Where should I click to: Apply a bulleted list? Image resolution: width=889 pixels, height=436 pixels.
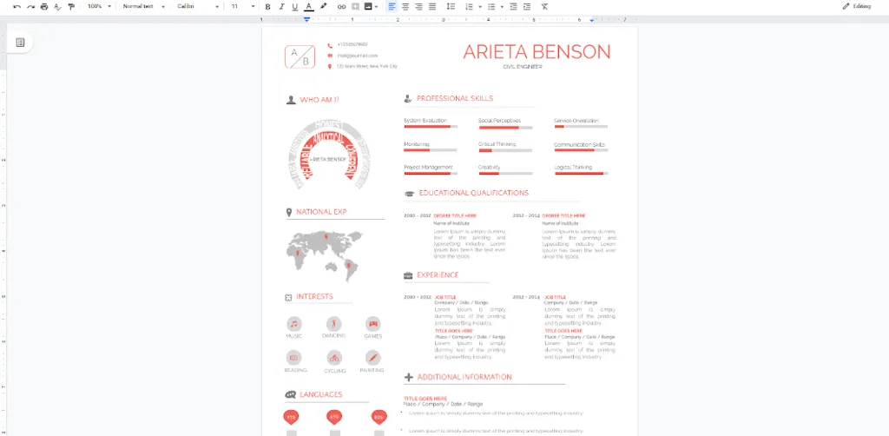pos(491,6)
